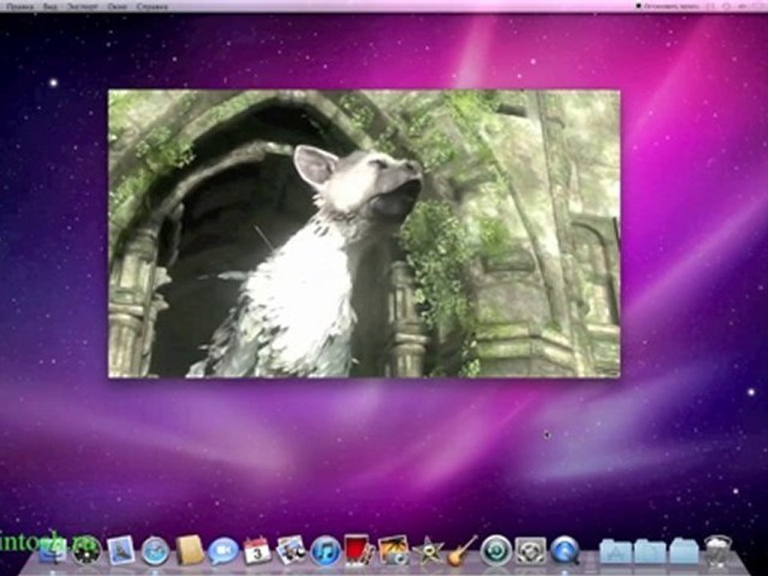Open the Правка menu
768x576 pixels.
pos(19,6)
